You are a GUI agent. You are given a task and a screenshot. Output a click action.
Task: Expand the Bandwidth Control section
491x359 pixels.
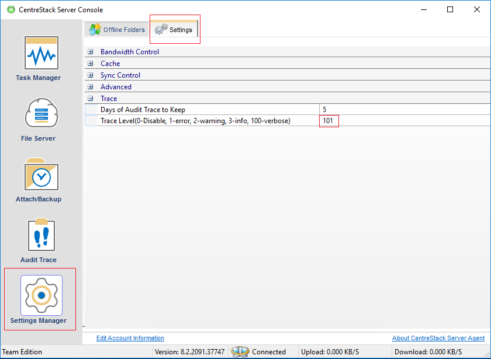(91, 52)
